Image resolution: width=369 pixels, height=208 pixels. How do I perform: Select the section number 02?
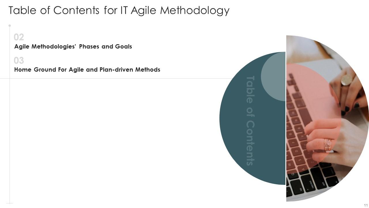point(19,37)
